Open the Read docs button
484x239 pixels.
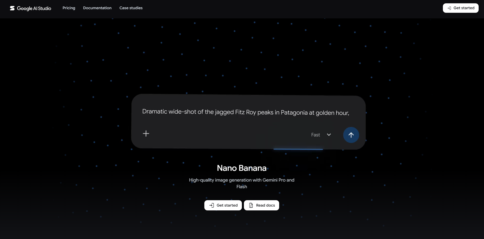click(262, 205)
